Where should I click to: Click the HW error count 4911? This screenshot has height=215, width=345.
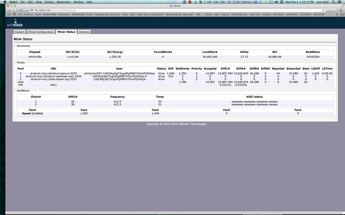click(53, 85)
